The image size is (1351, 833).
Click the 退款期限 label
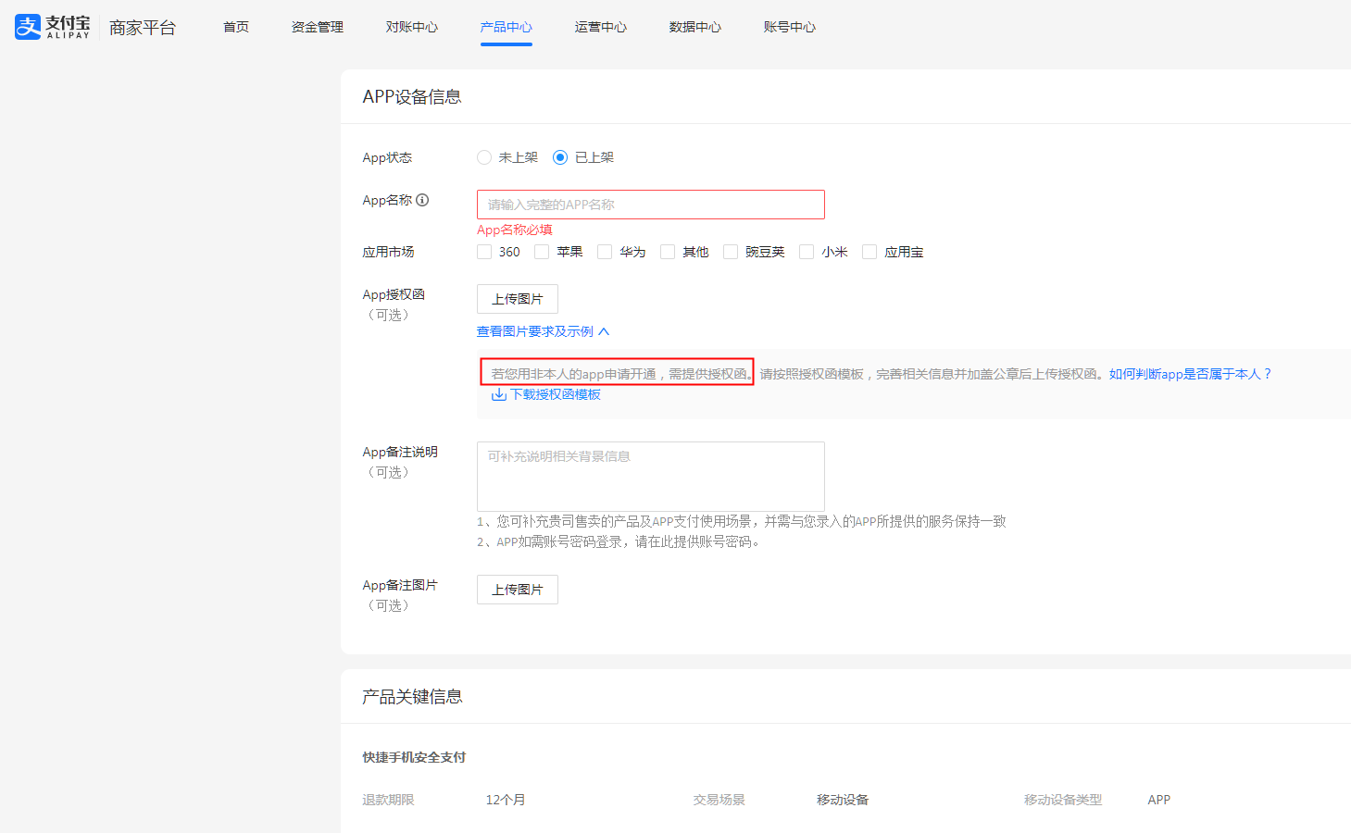(388, 800)
